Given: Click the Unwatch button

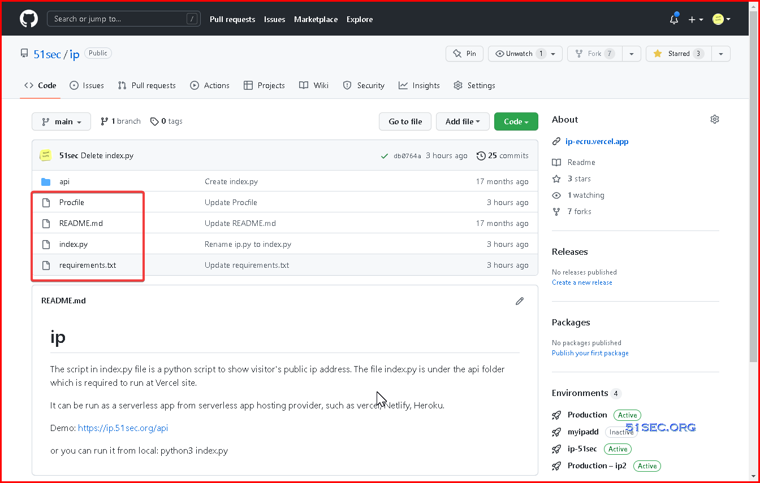Looking at the screenshot, I should point(518,54).
